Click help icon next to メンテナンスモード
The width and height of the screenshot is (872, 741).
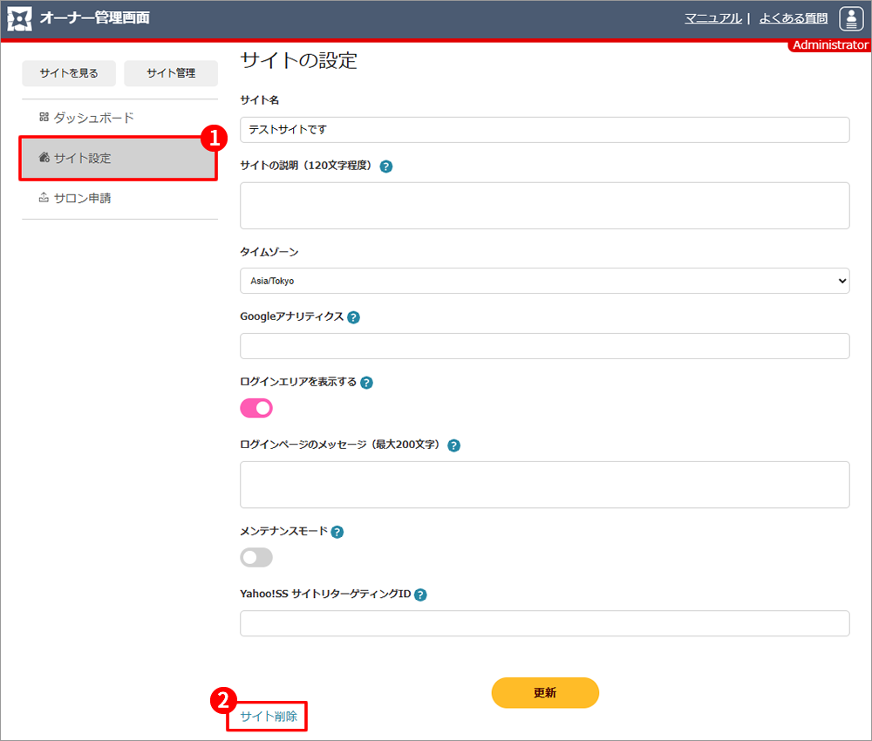337,532
